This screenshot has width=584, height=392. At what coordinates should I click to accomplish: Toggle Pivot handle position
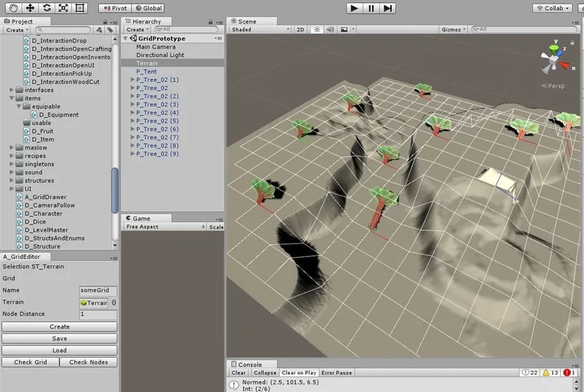pos(115,8)
